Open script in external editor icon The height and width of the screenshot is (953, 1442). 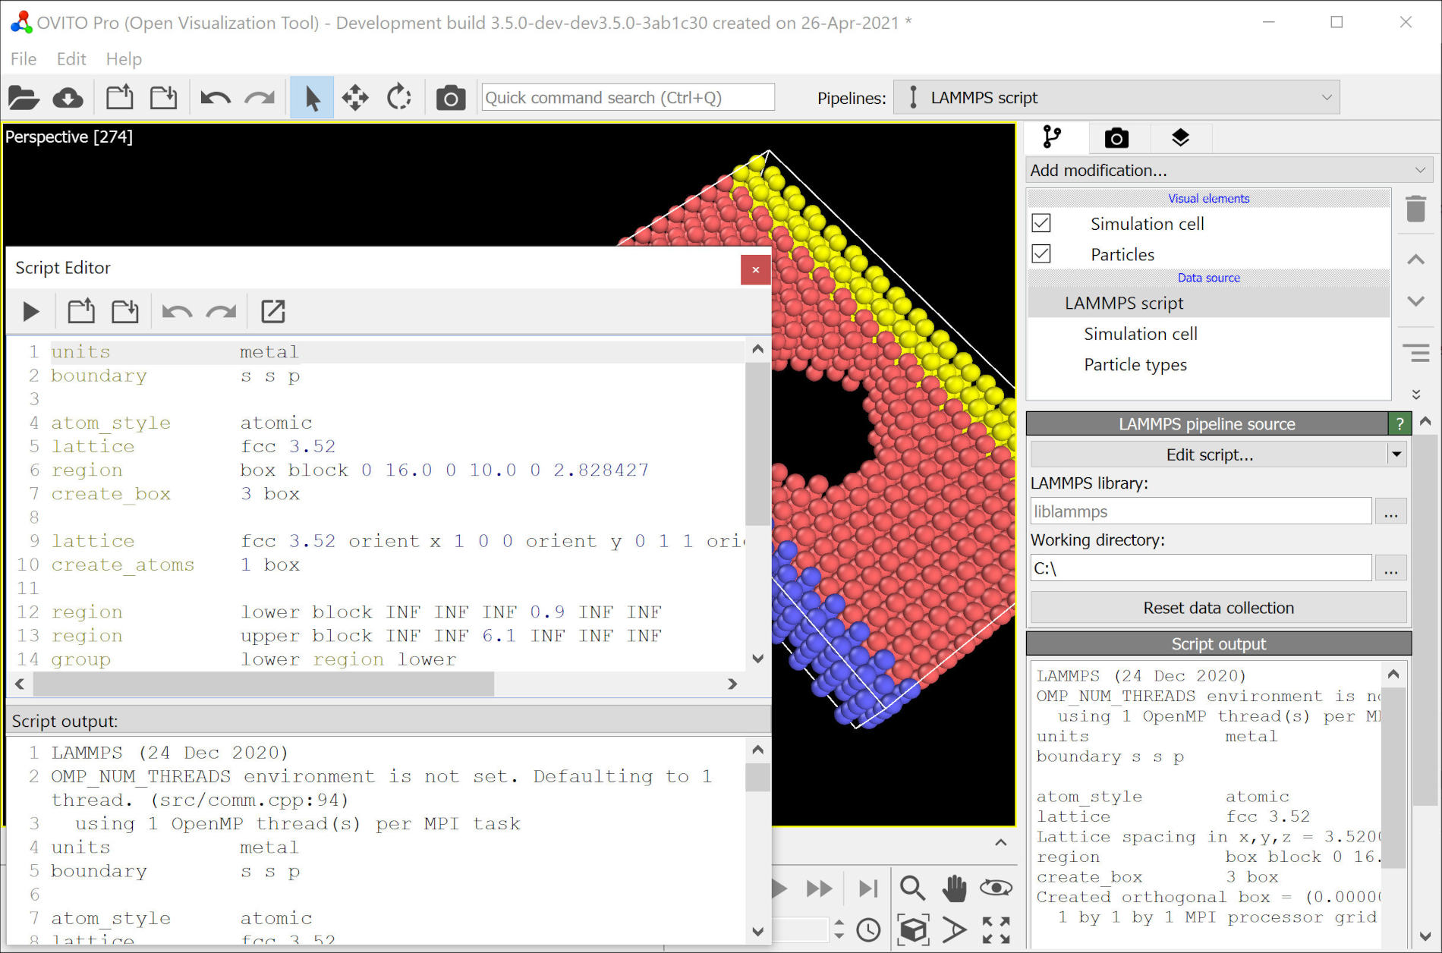pos(272,311)
